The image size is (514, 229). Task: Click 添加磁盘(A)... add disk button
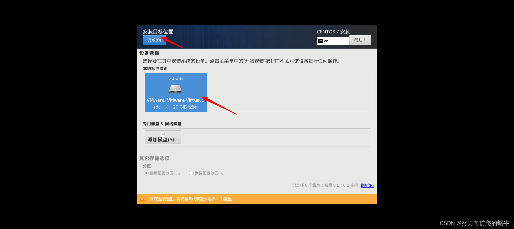pos(163,137)
